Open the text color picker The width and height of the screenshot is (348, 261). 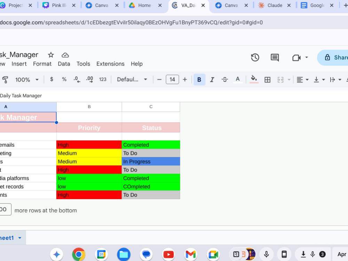click(237, 79)
